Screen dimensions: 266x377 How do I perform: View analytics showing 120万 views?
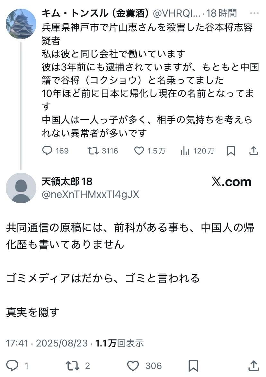point(185,151)
